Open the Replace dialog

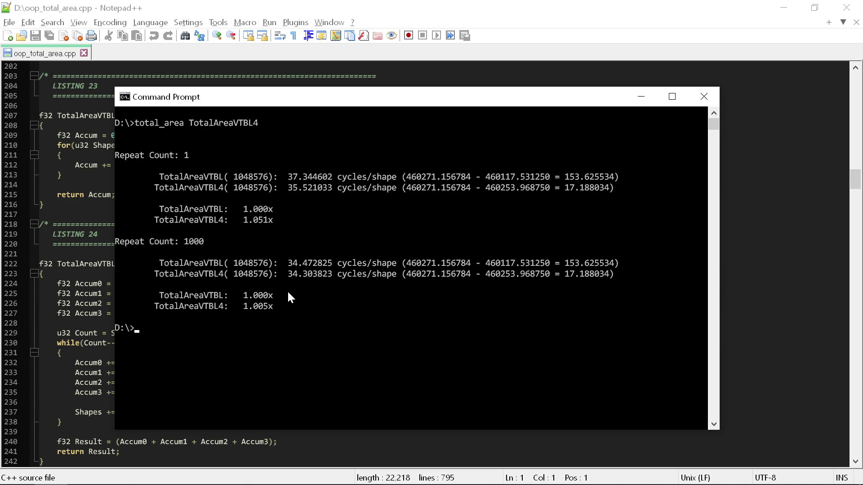(199, 35)
